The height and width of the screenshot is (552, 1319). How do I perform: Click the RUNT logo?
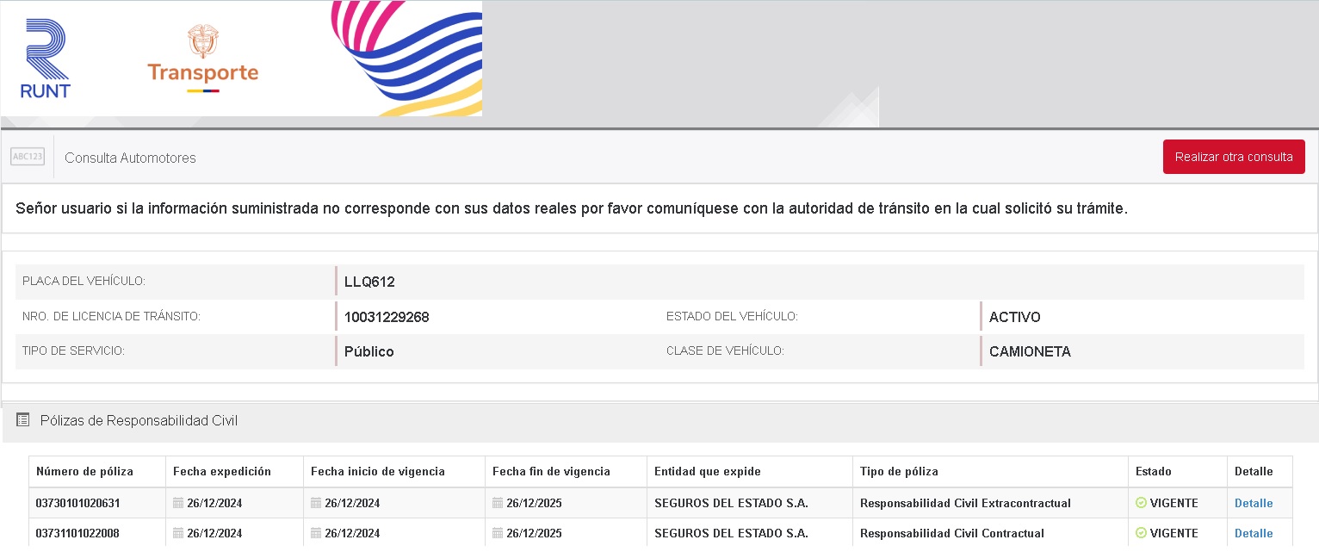(x=46, y=59)
